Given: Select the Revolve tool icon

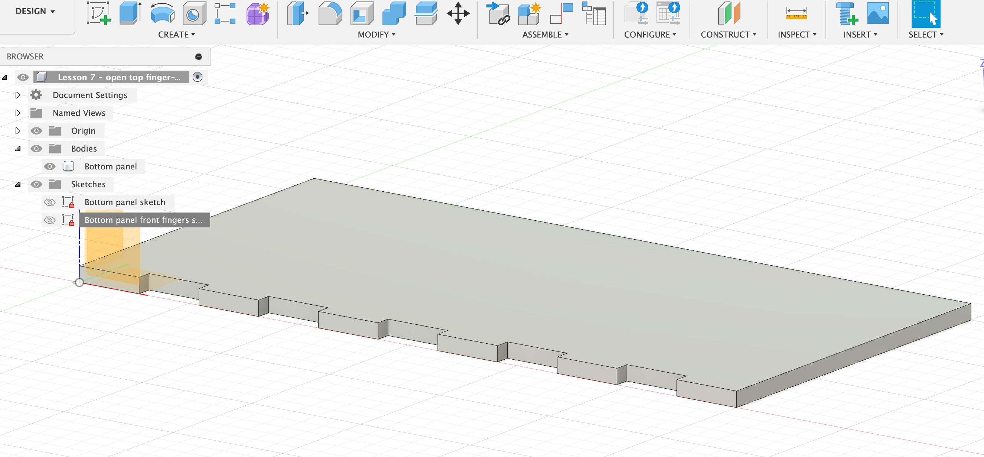Looking at the screenshot, I should click(162, 14).
